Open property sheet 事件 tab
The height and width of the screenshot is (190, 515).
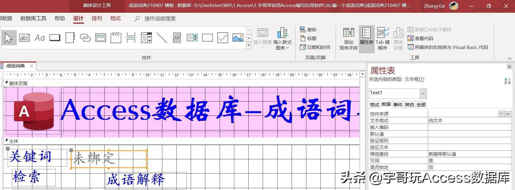398,105
